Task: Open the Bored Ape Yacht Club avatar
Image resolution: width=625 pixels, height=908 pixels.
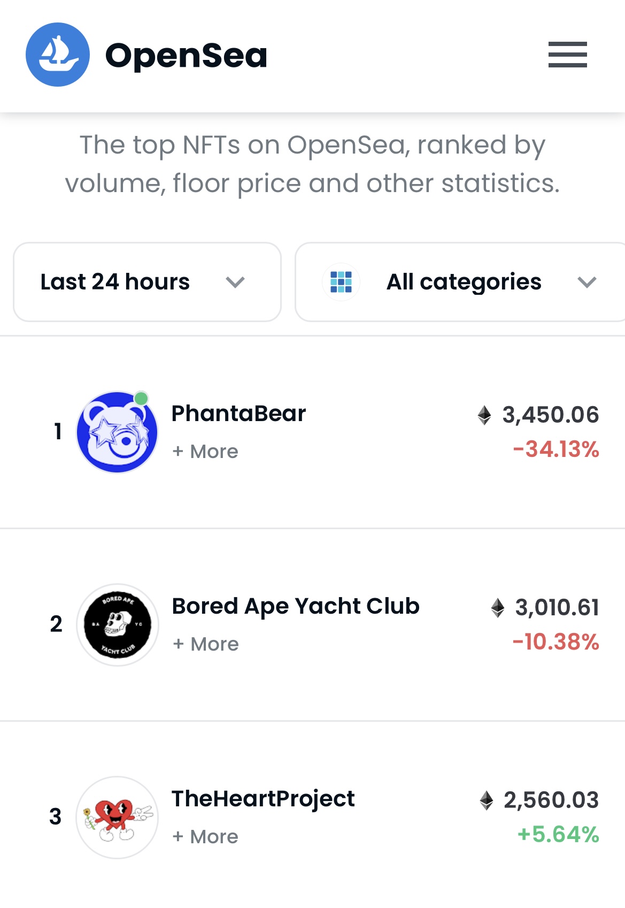Action: [117, 624]
